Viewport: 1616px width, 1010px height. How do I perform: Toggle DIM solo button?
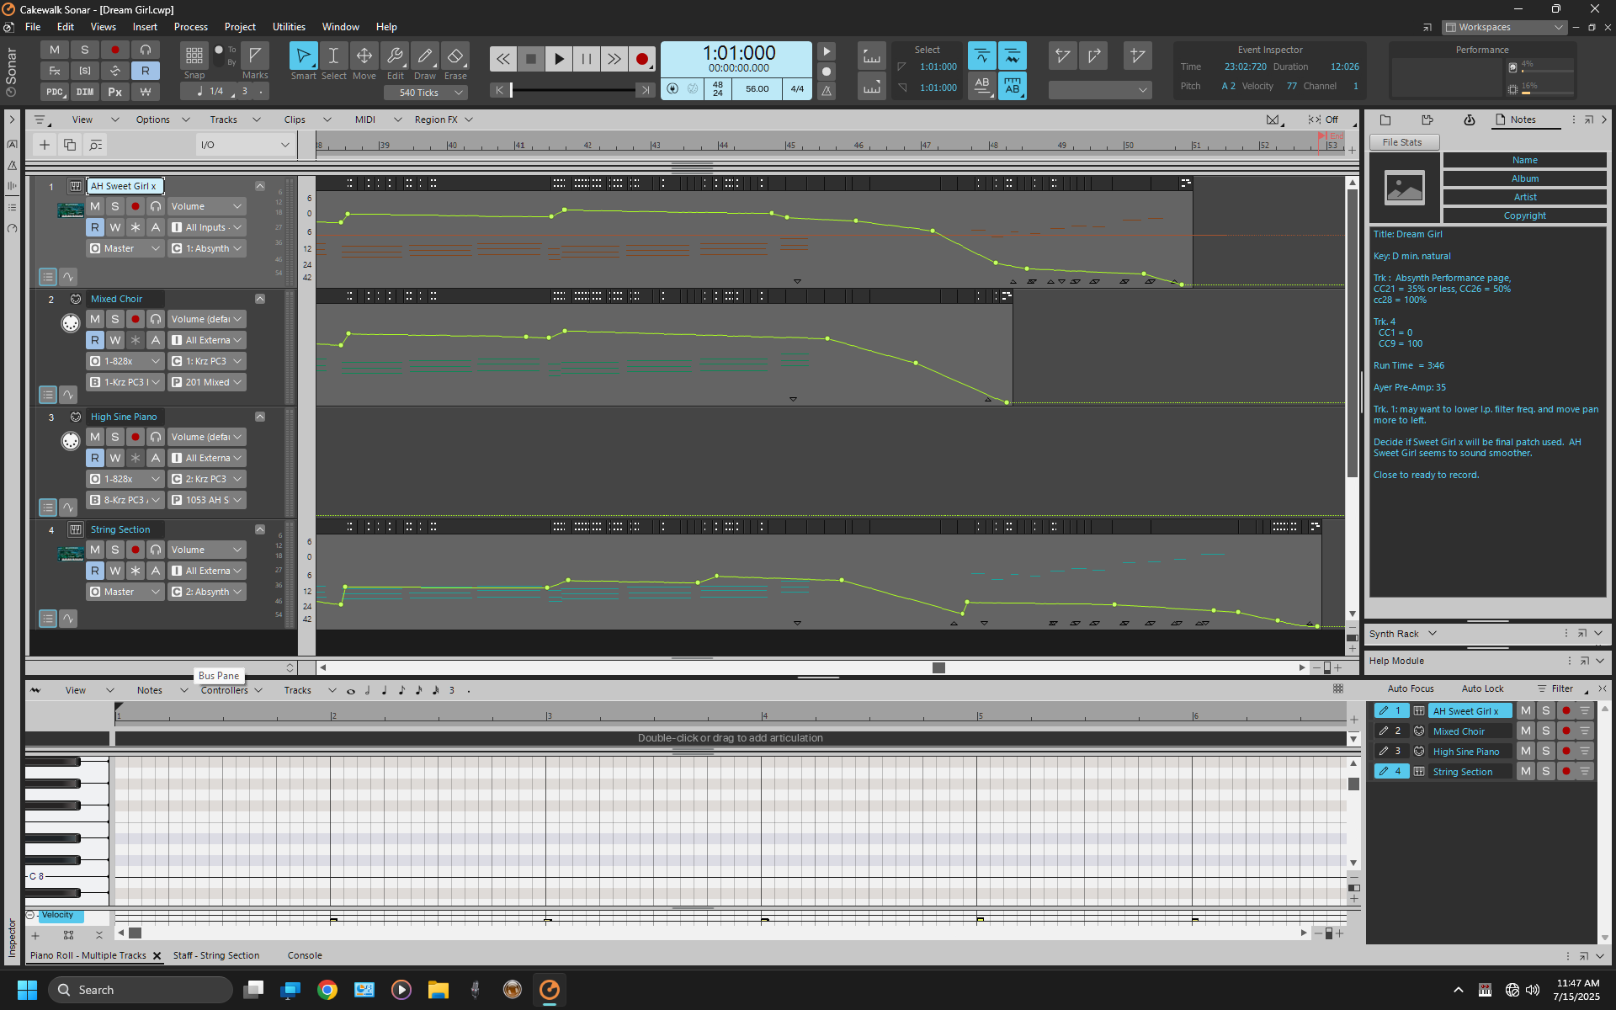click(x=85, y=92)
